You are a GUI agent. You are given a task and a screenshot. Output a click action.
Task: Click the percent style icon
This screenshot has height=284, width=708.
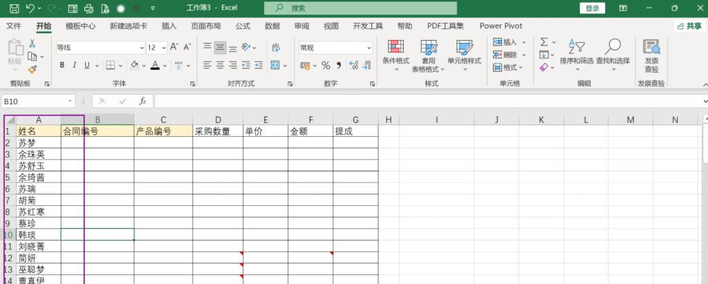click(326, 66)
